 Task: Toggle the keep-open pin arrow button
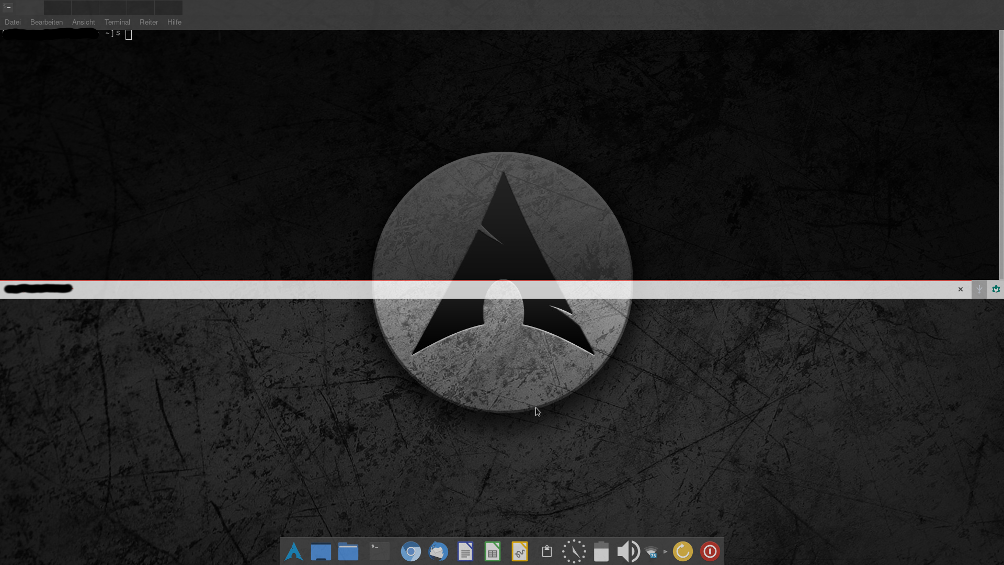[979, 289]
